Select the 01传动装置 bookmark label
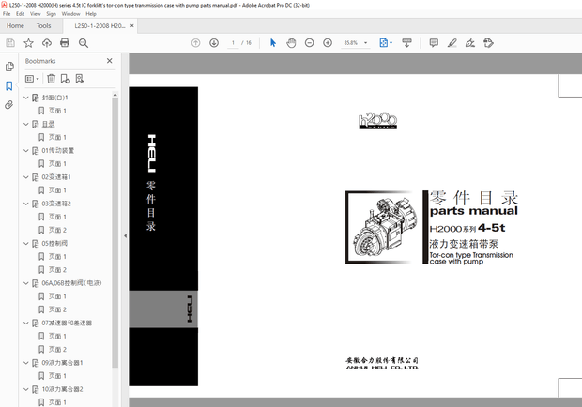The width and height of the screenshot is (582, 407). click(57, 150)
